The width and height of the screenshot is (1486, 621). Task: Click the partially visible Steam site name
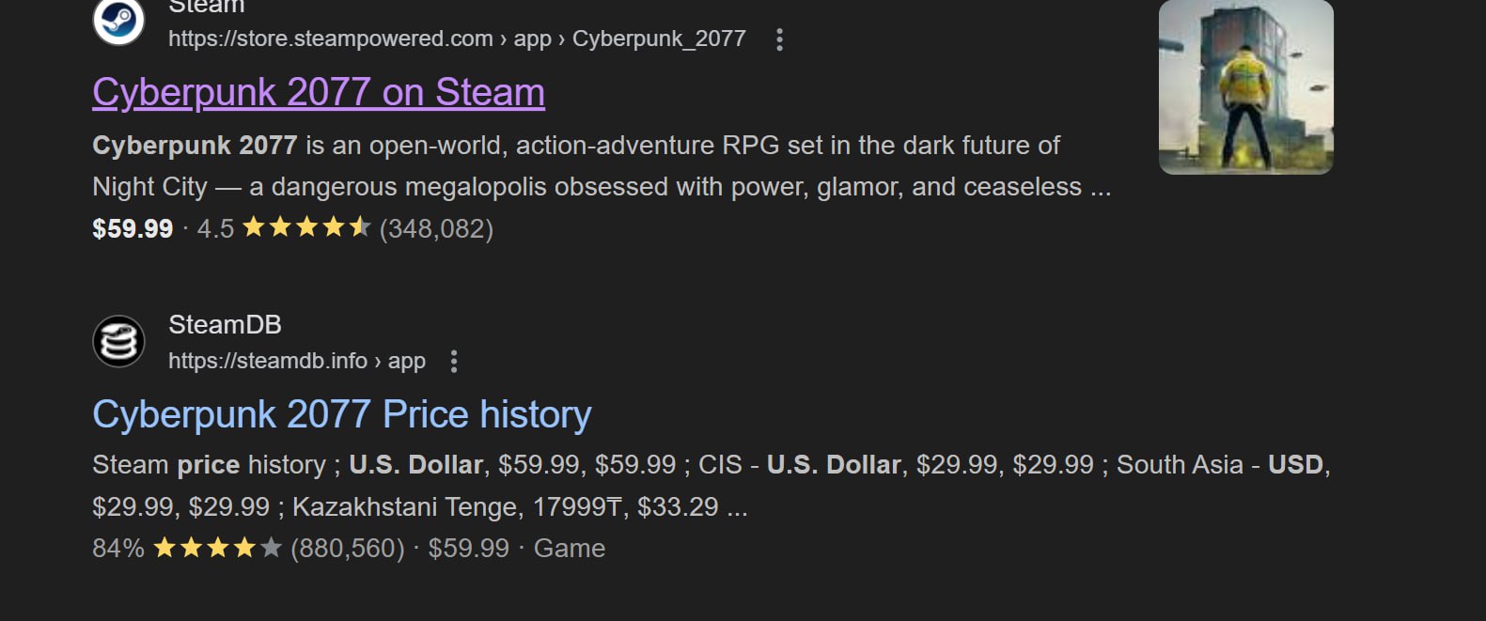click(207, 8)
